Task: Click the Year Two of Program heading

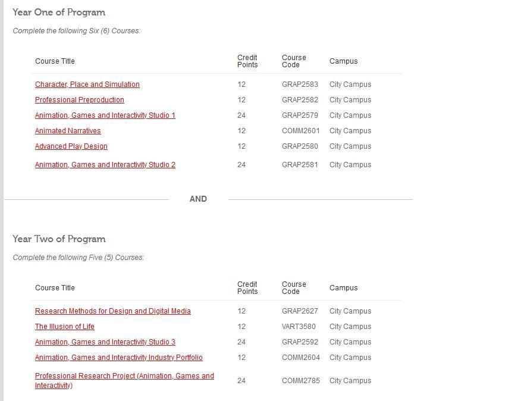Action: 59,239
